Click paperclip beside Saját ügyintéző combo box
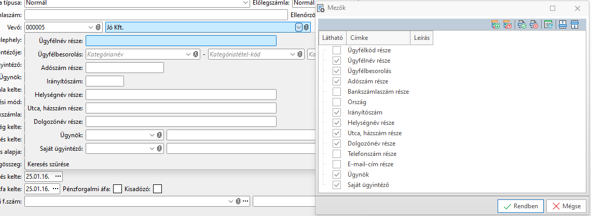The image size is (591, 216). coord(159,149)
